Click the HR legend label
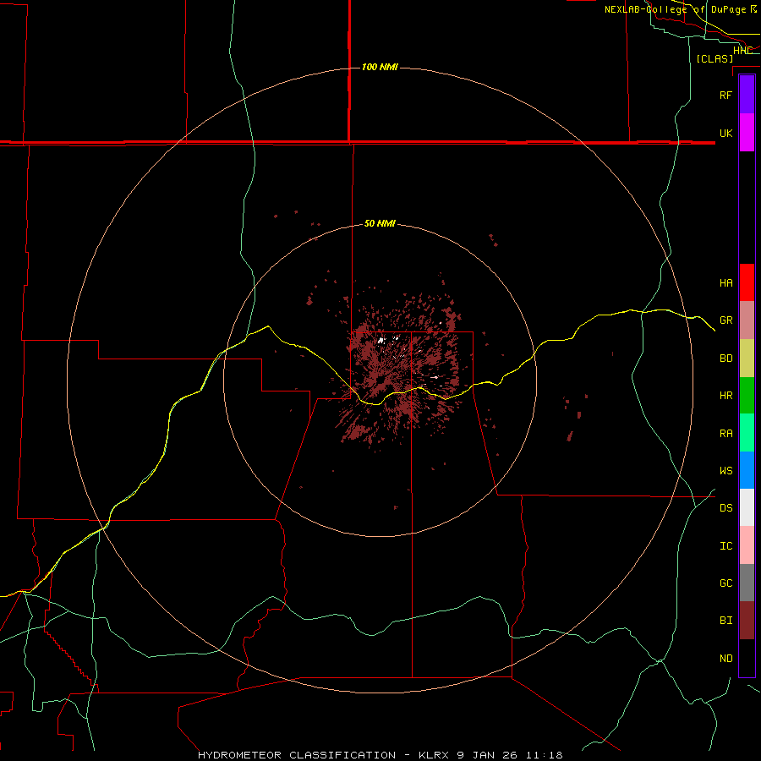Screen dimensions: 761x761 click(725, 396)
